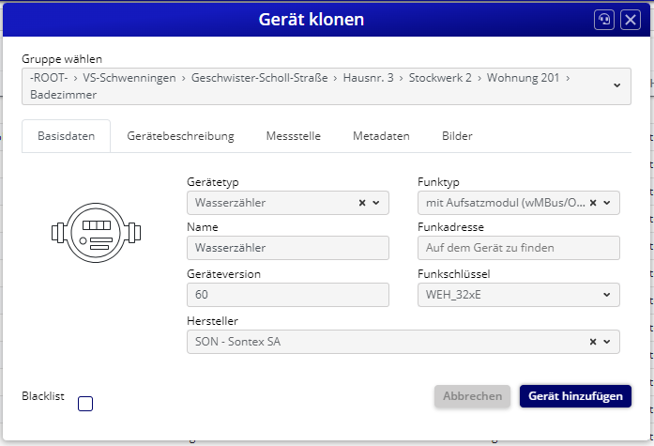Click the water meter device icon
This screenshot has width=654, height=446.
(x=97, y=231)
